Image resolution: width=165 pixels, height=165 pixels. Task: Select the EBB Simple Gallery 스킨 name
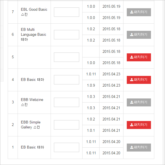[31, 125]
